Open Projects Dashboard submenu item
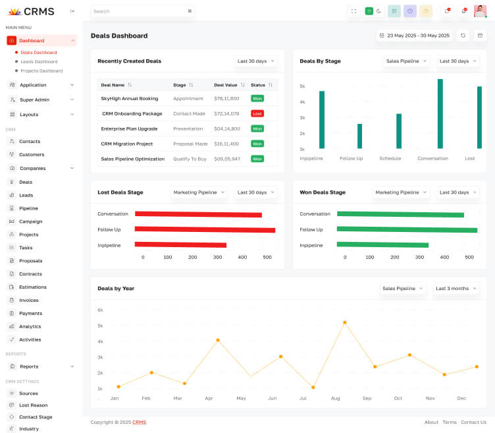 (x=41, y=71)
